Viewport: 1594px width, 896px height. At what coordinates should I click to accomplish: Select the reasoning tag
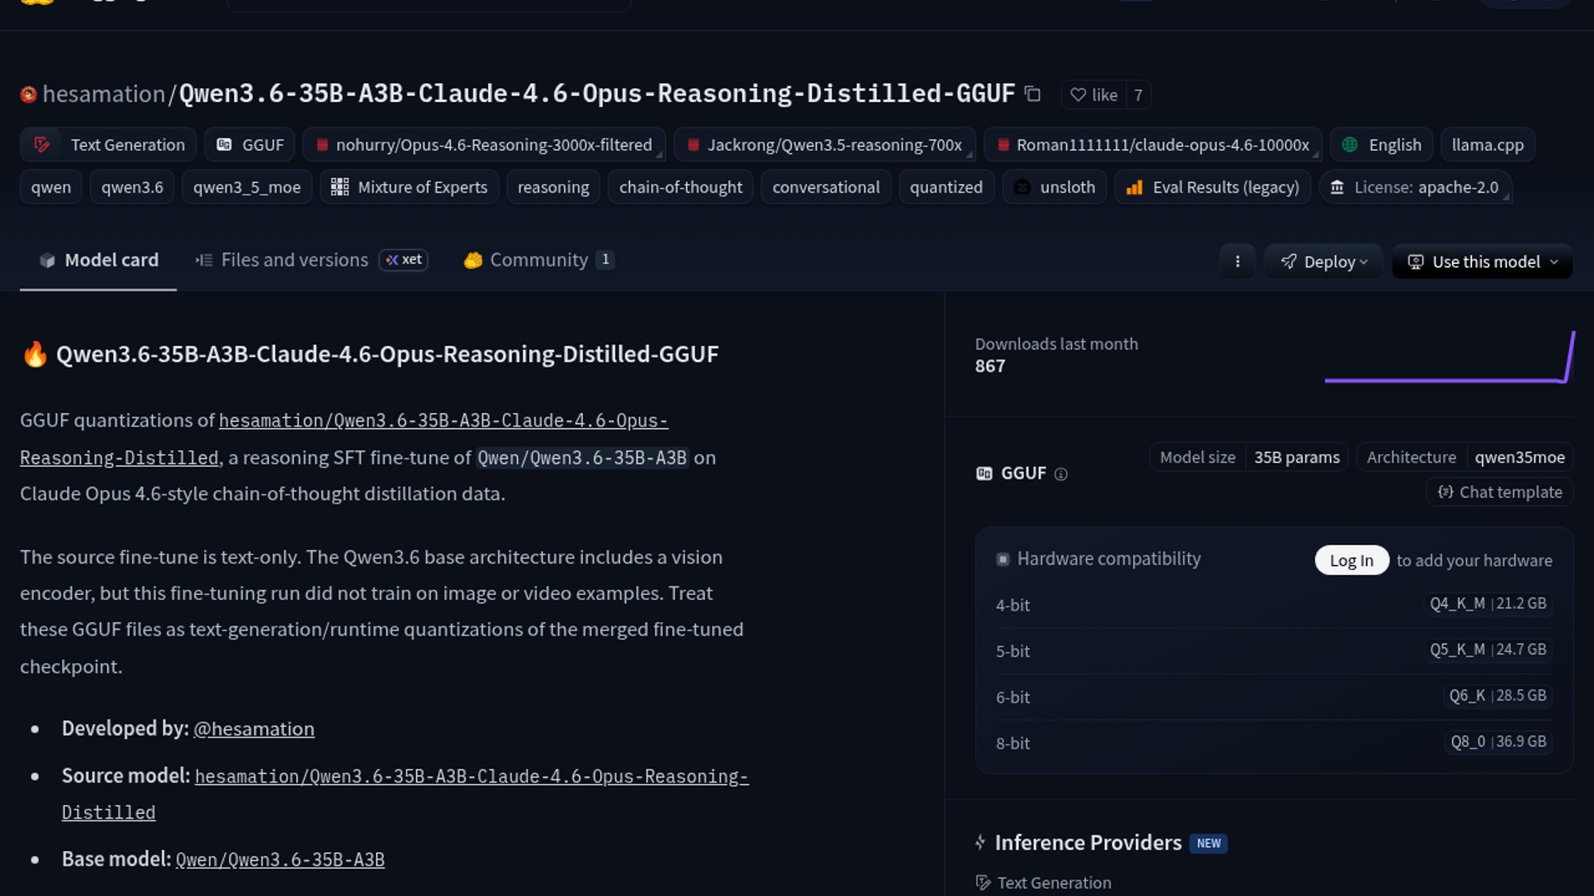(553, 187)
